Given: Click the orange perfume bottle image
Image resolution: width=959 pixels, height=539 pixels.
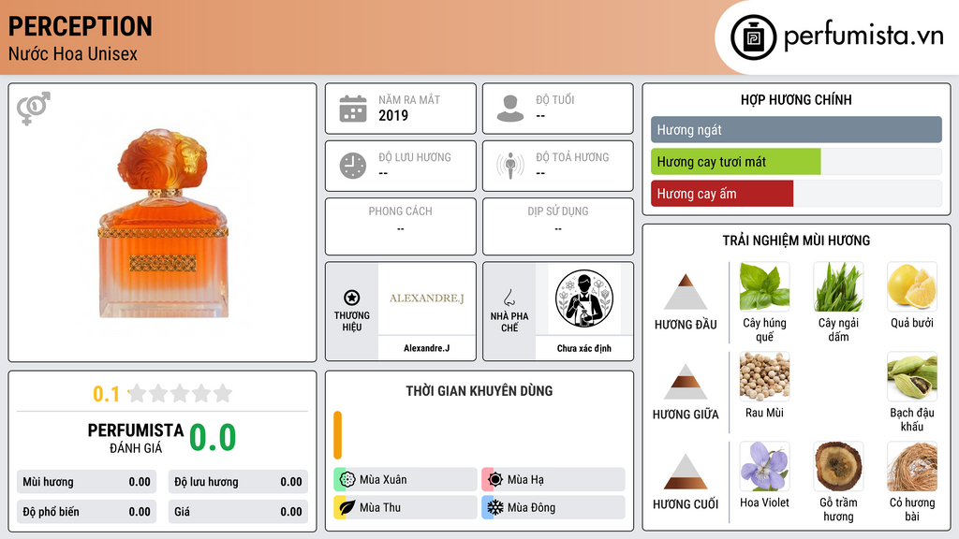Looking at the screenshot, I should coord(163,223).
